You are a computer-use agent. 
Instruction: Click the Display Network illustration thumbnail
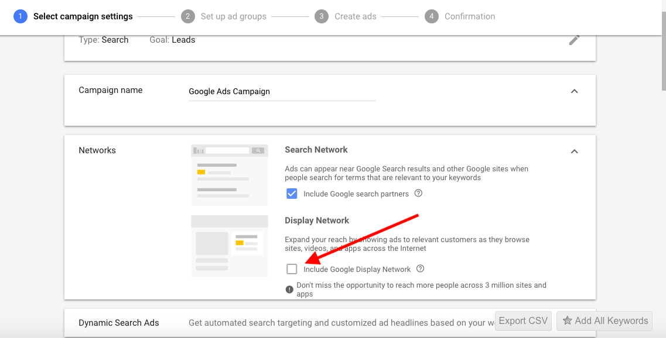pos(230,246)
